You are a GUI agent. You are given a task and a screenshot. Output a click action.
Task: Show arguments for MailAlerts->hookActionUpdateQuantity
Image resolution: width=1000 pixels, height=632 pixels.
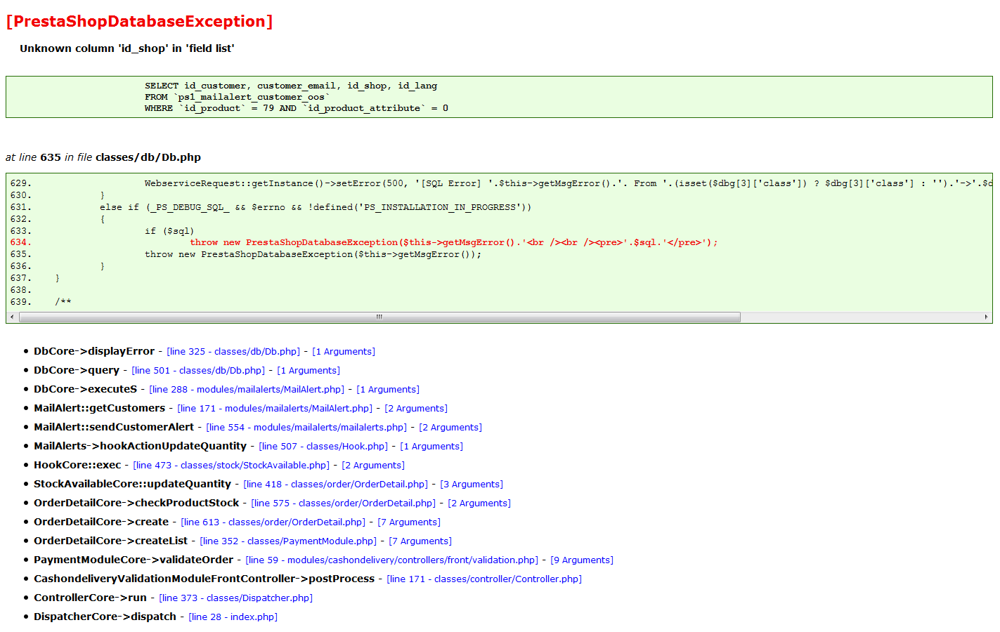point(431,447)
